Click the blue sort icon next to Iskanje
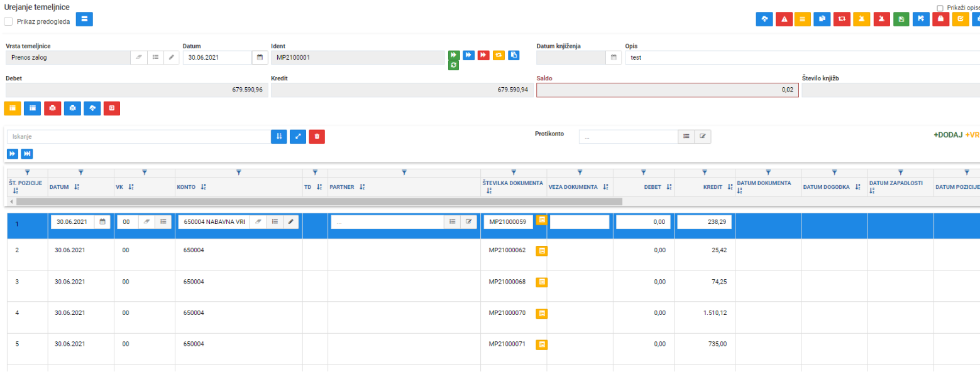The width and height of the screenshot is (980, 384). [x=279, y=136]
